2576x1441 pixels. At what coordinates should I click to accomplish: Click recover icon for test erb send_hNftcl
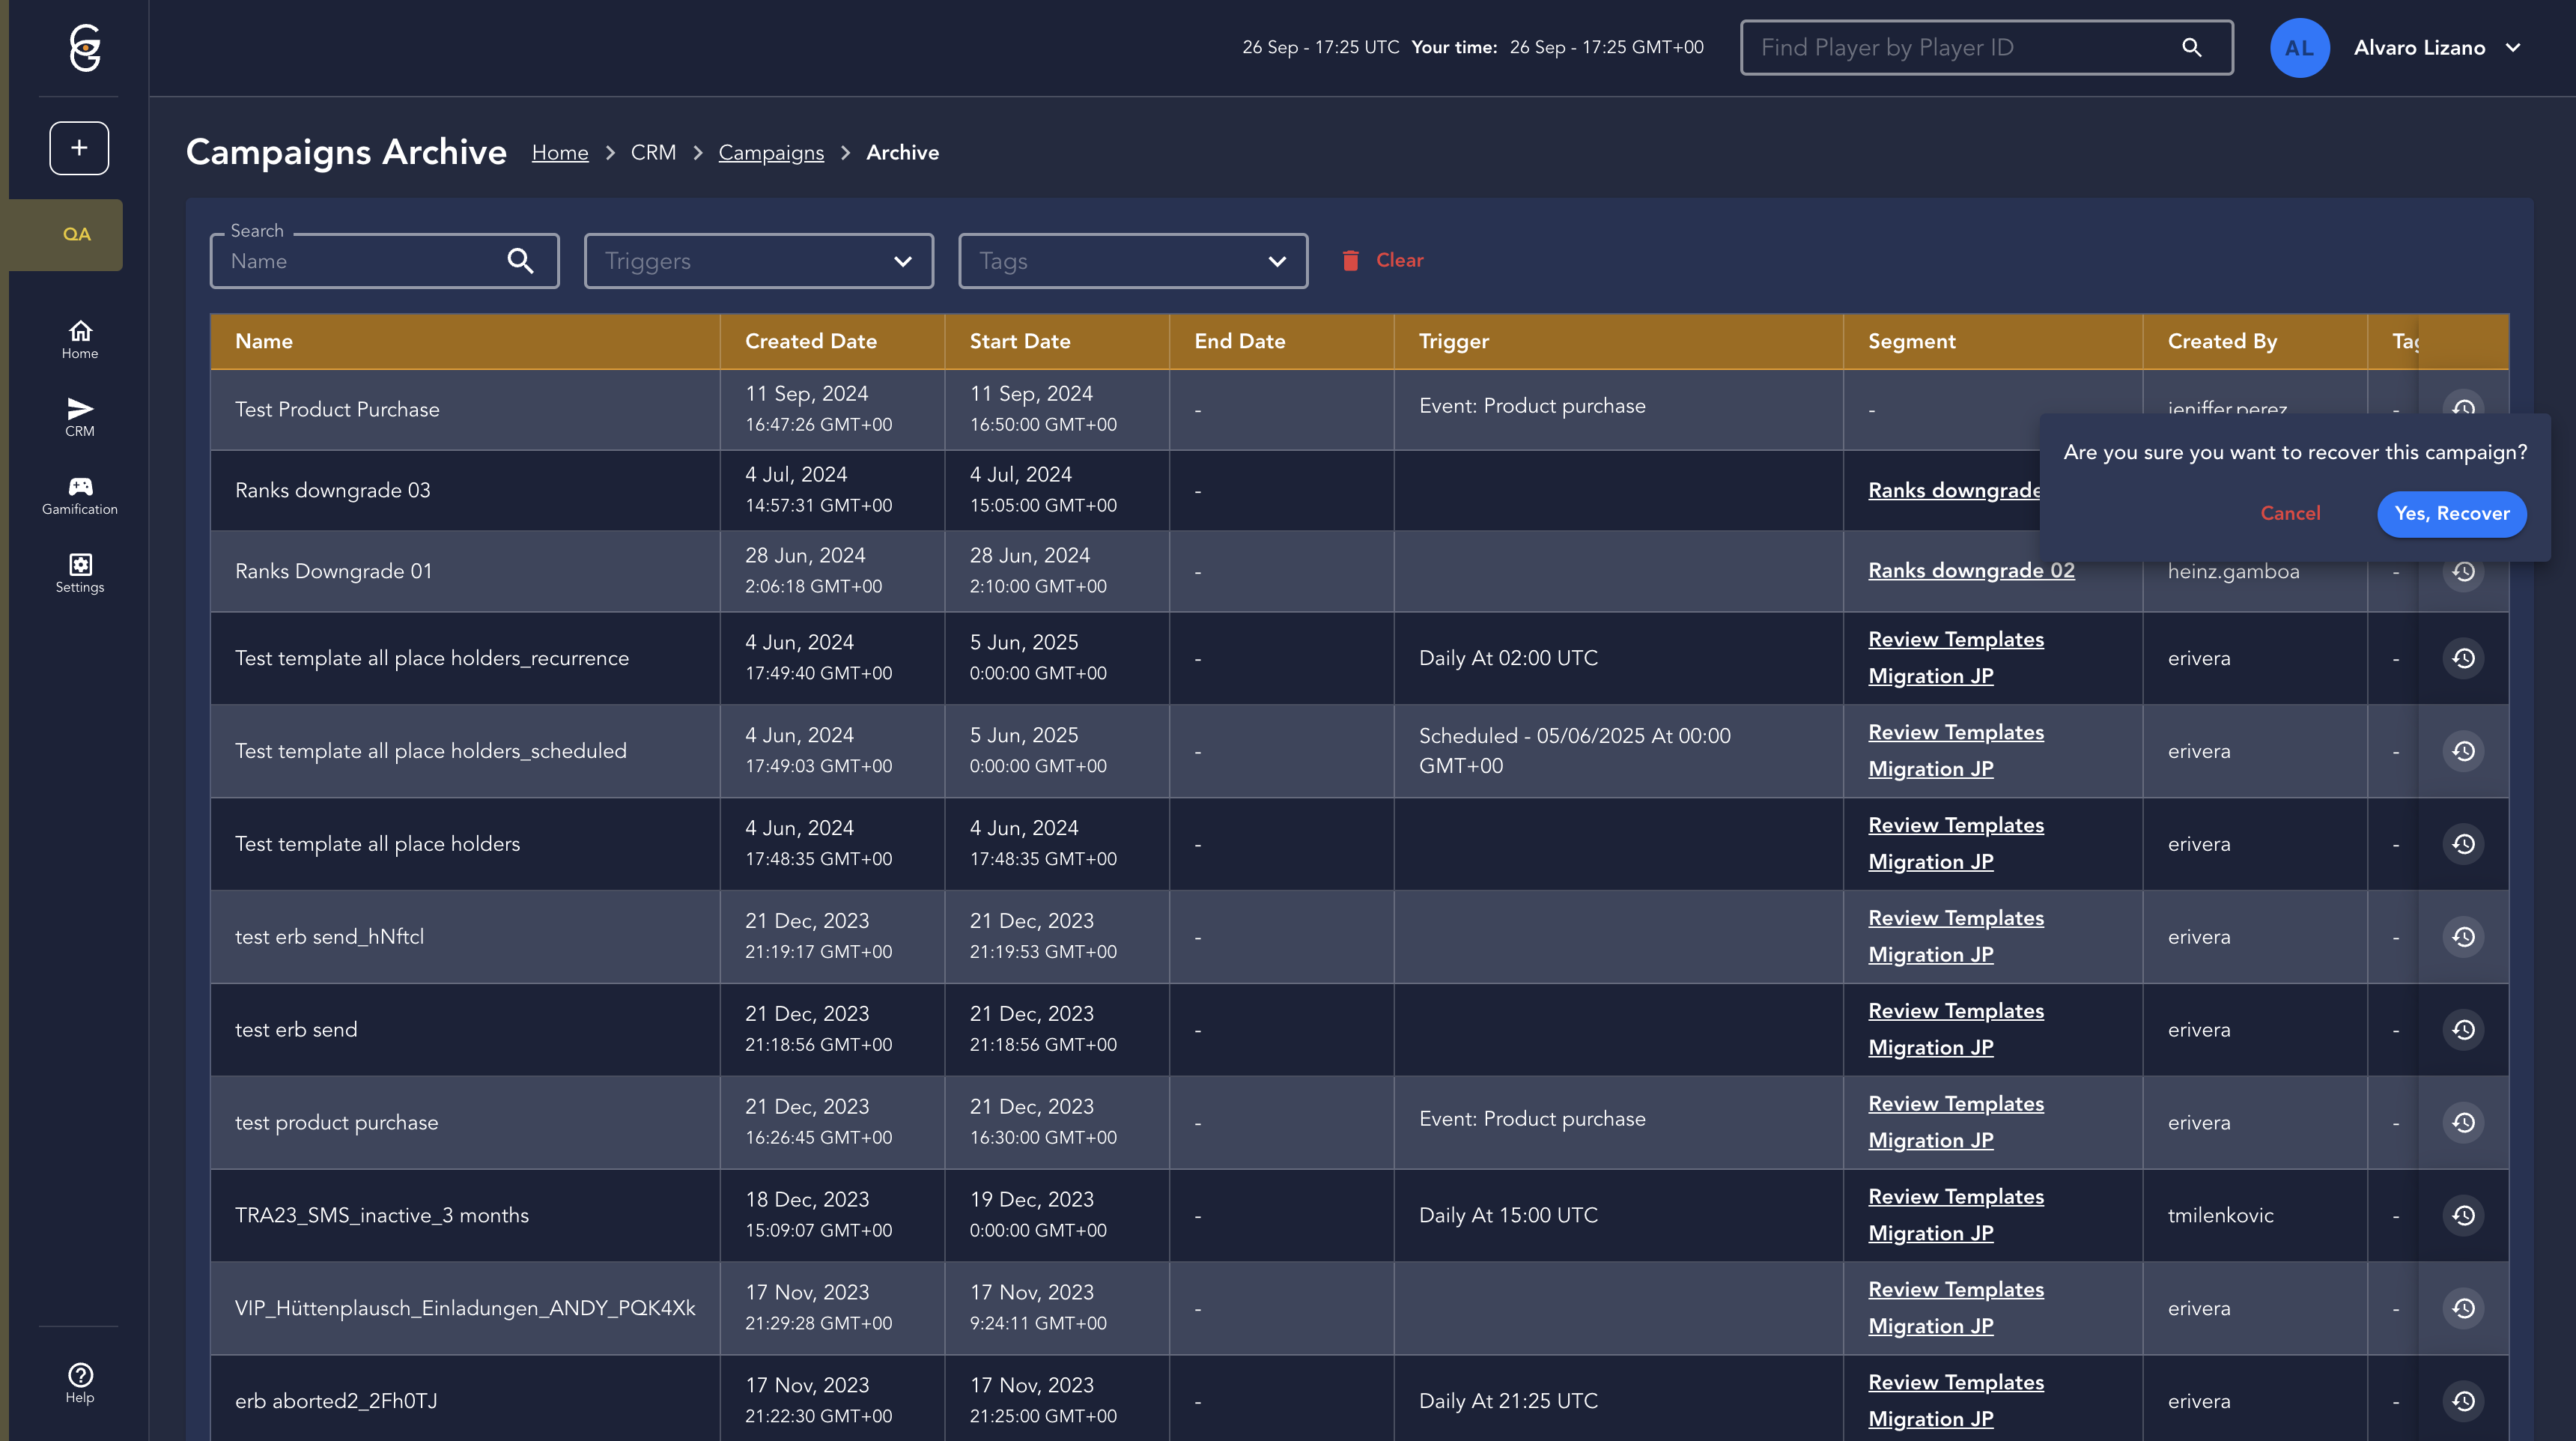coord(2463,937)
